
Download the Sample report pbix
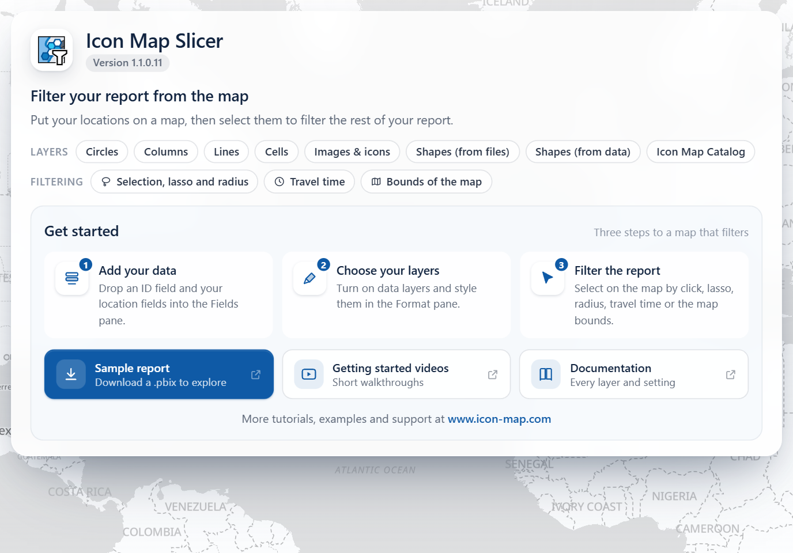coord(159,374)
